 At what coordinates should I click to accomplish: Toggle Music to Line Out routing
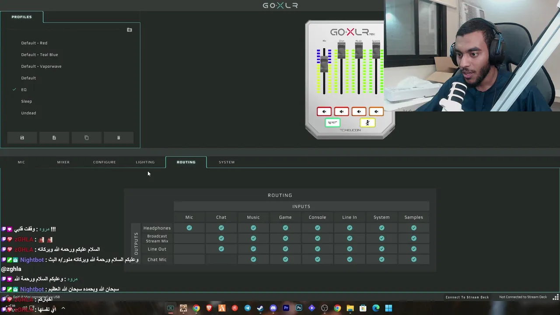click(253, 249)
